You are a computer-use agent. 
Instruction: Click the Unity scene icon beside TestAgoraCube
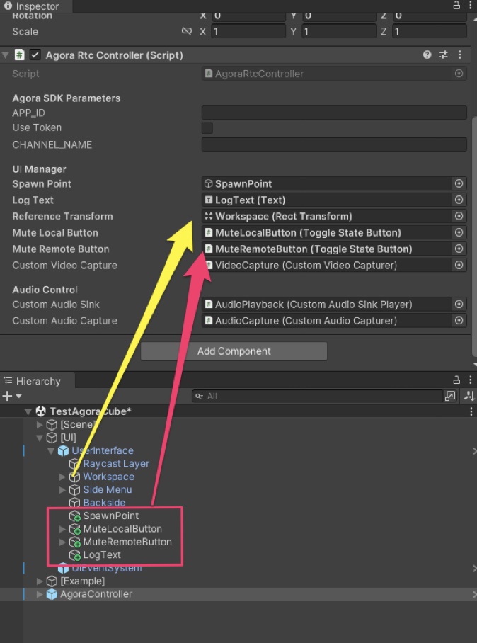[40, 411]
